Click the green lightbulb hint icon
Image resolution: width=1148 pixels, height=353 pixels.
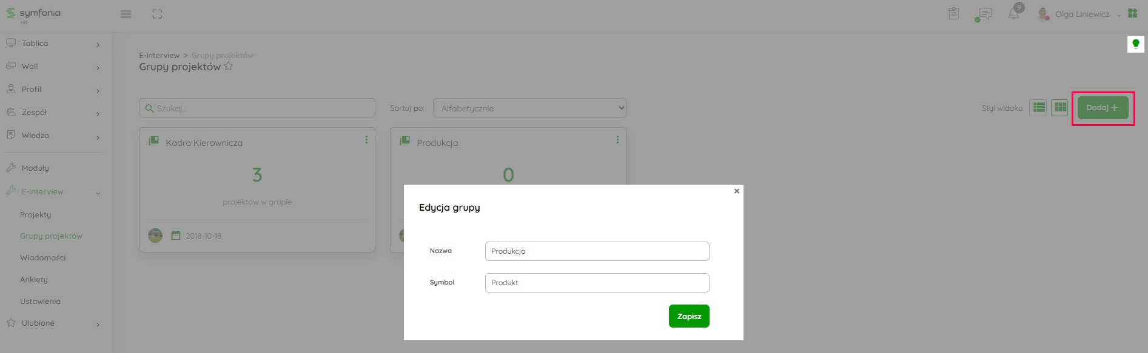[x=1136, y=44]
